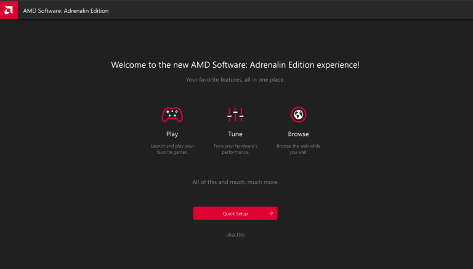Select the Browse globe icon
Viewport: 473px width, 269px height.
pyautogui.click(x=298, y=114)
